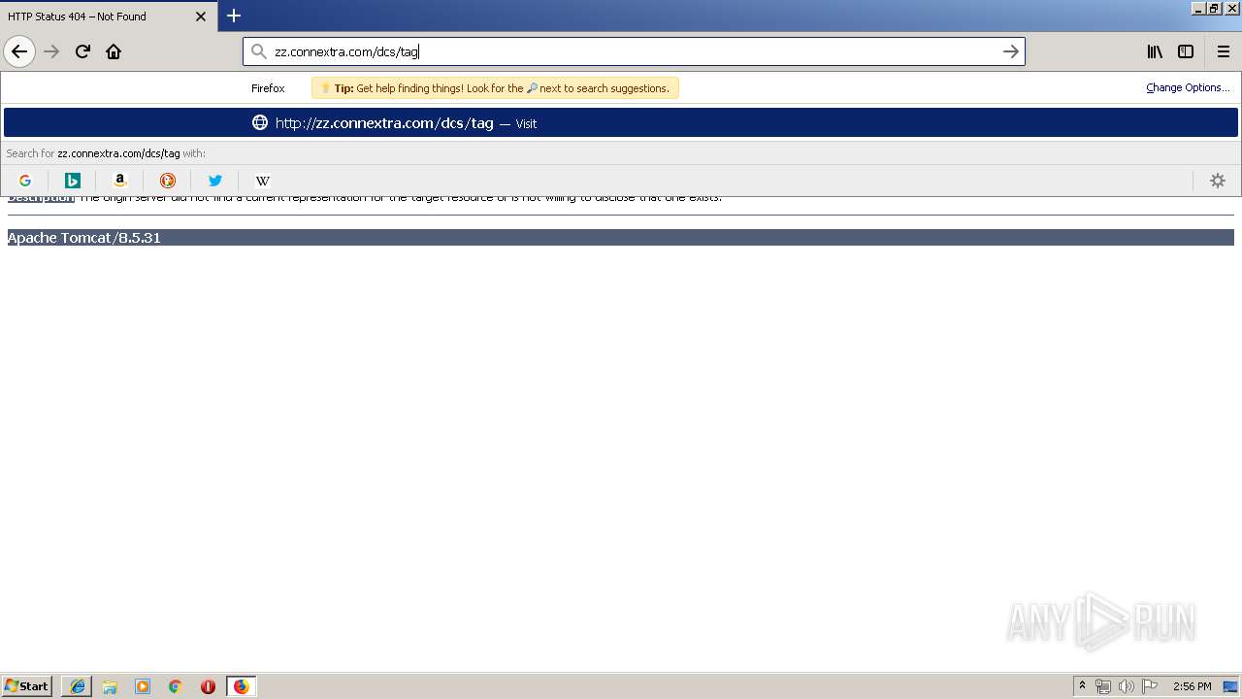Image resolution: width=1242 pixels, height=699 pixels.
Task: Minimize the Firefox window
Action: tap(1198, 8)
